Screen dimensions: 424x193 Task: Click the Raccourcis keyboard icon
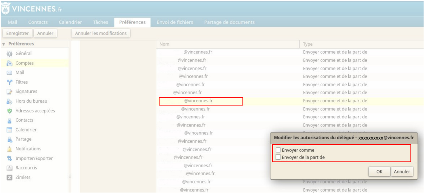coord(9,168)
